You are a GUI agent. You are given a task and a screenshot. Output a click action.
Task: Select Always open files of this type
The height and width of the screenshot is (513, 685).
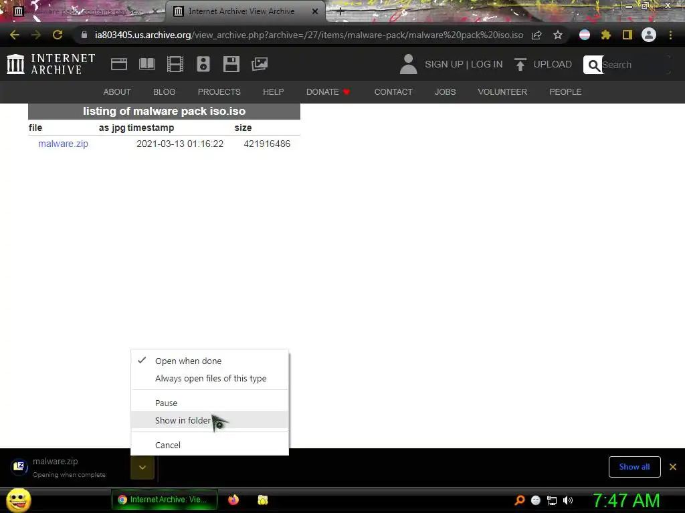[209, 379]
